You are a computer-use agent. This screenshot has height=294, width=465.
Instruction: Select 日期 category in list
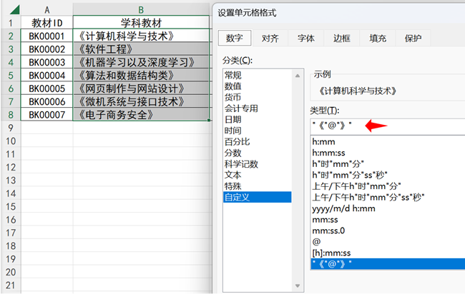coord(232,120)
